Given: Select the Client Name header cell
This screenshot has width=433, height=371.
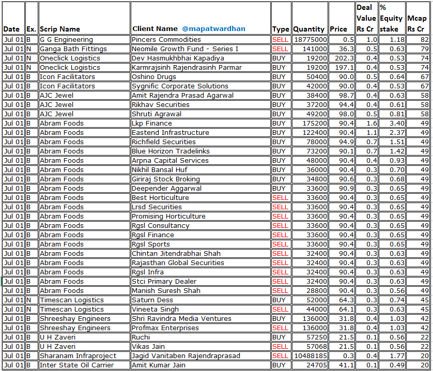Looking at the screenshot, I should pyautogui.click(x=201, y=18).
